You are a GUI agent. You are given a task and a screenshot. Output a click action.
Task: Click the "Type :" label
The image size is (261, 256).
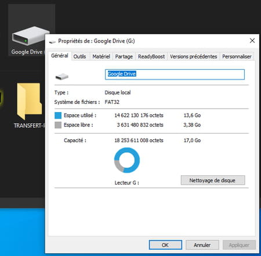[61, 92]
